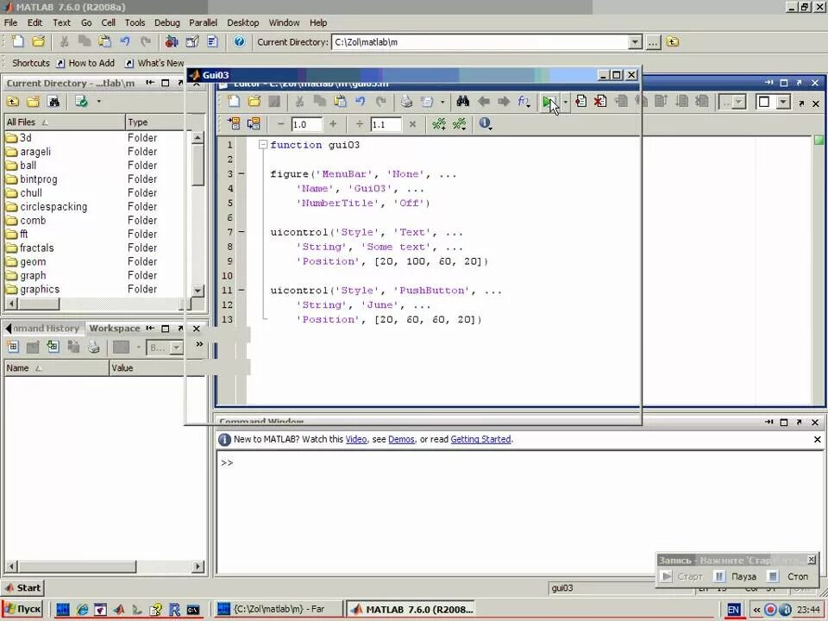
Task: Click Find binoculars icon in editor toolbar
Action: 463,102
